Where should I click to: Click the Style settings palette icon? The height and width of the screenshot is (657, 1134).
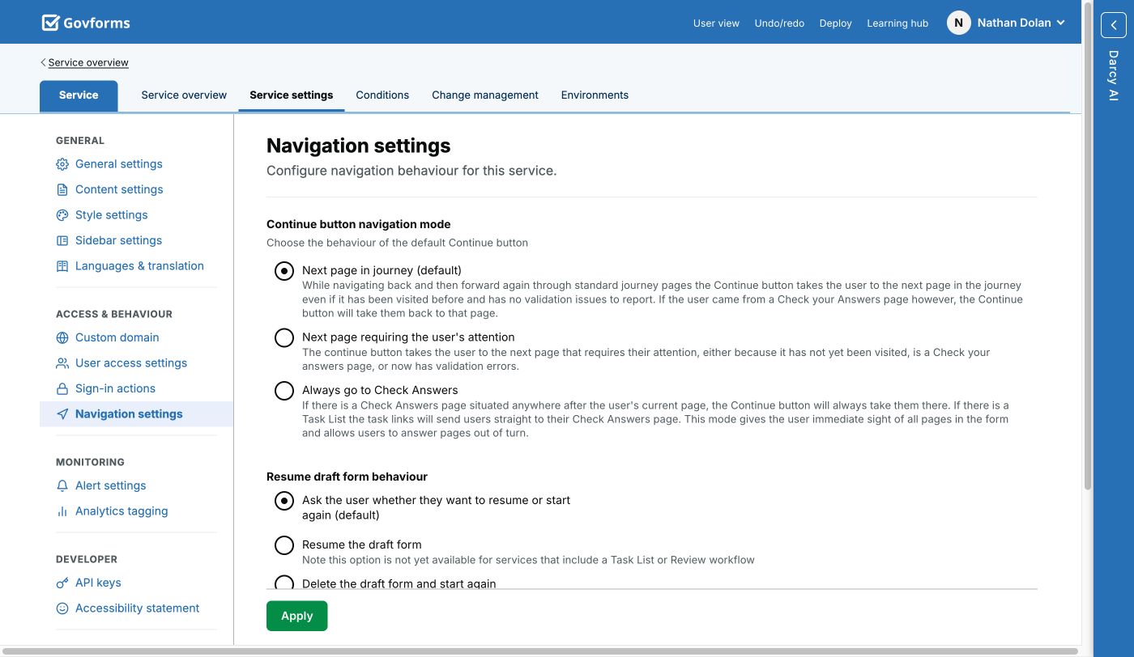pyautogui.click(x=62, y=215)
